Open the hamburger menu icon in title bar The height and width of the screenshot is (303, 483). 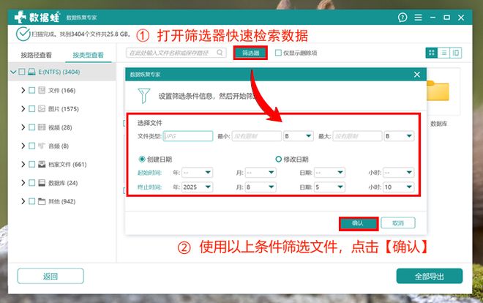click(x=418, y=18)
